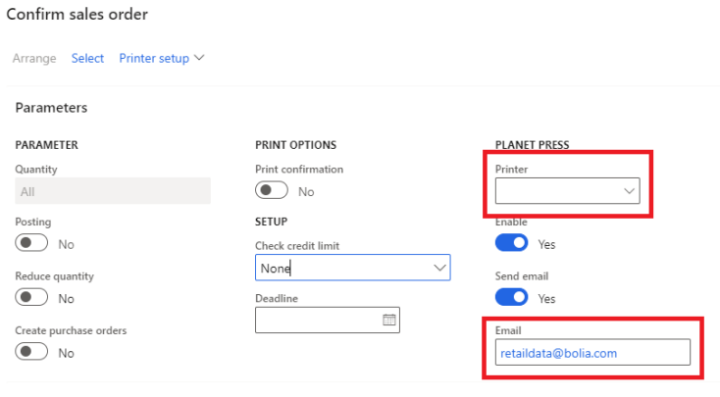The width and height of the screenshot is (720, 397).
Task: Open the Deadline calendar picker icon
Action: [x=388, y=320]
